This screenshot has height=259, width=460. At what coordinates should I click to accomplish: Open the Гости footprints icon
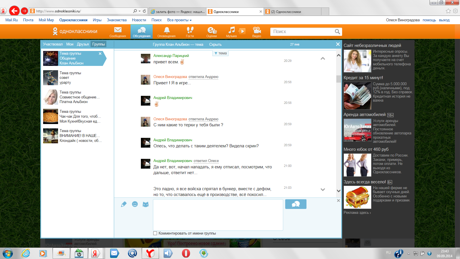[x=190, y=32]
